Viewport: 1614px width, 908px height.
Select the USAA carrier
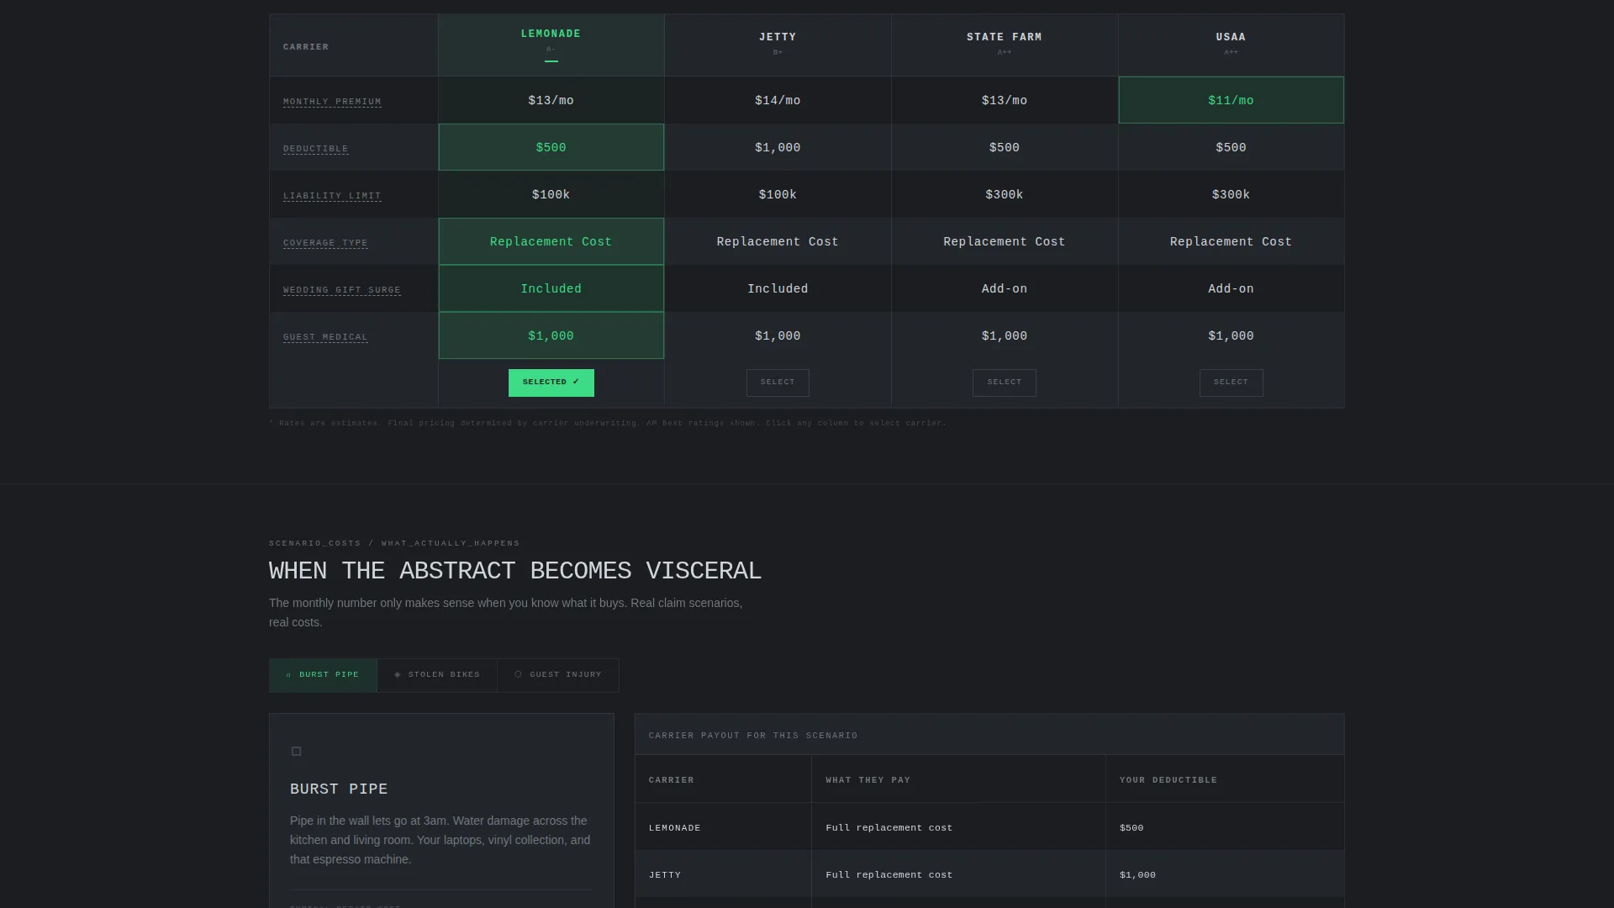(x=1231, y=383)
